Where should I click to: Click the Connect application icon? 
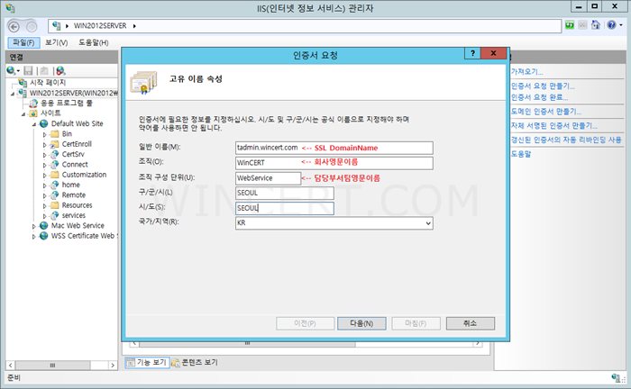[54, 165]
